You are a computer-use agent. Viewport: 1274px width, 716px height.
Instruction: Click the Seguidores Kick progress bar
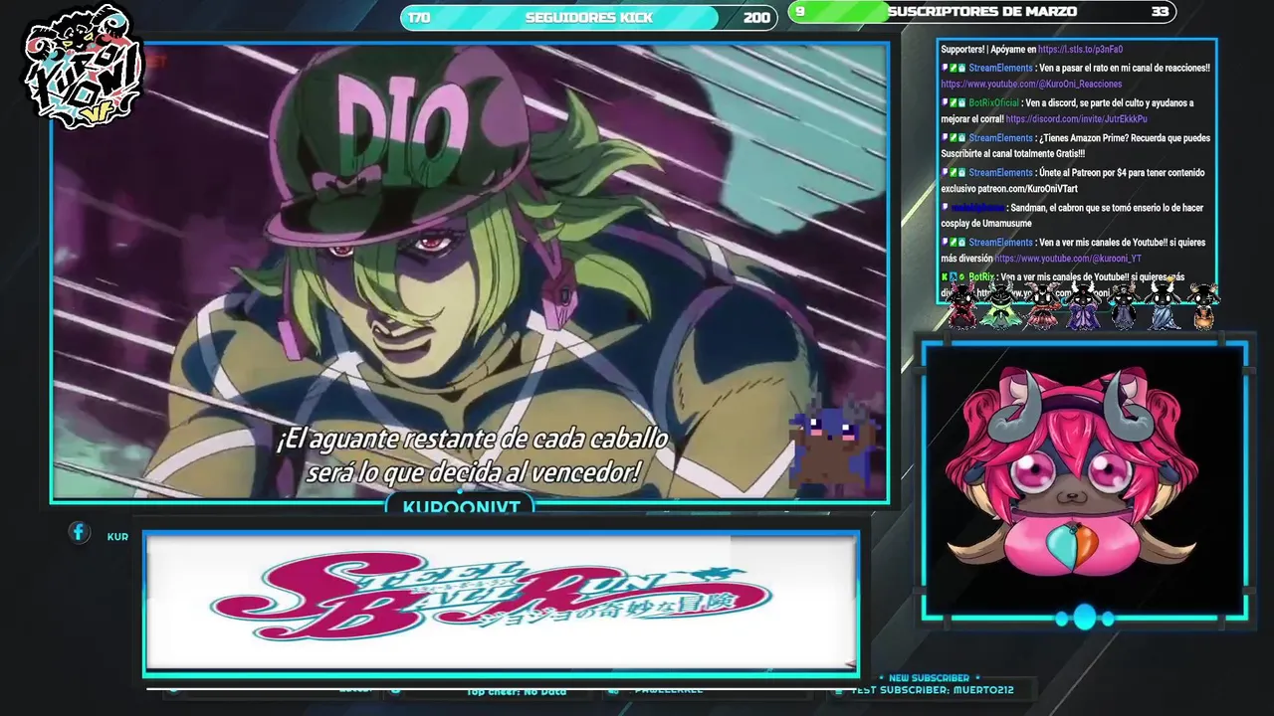click(x=589, y=18)
